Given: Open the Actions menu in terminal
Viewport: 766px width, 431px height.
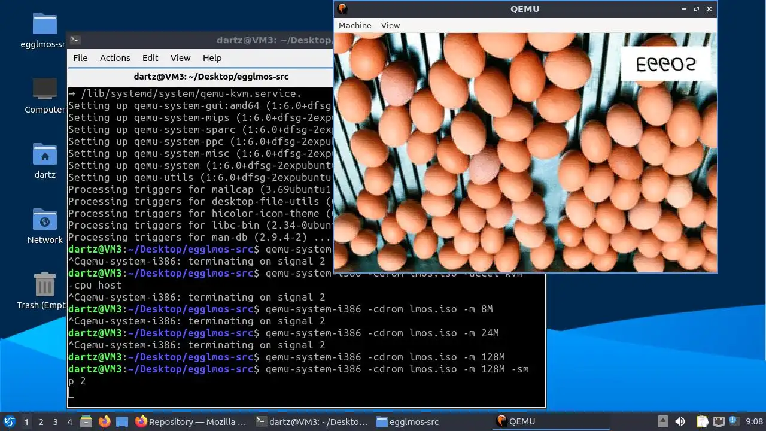Looking at the screenshot, I should pyautogui.click(x=115, y=58).
